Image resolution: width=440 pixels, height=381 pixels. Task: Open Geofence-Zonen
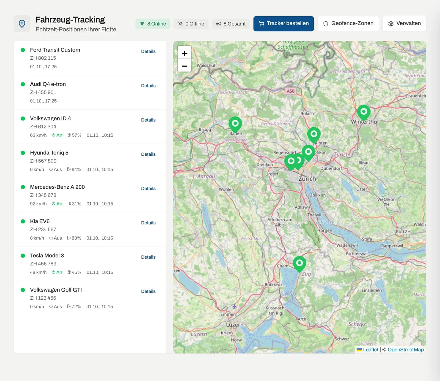[x=348, y=24]
